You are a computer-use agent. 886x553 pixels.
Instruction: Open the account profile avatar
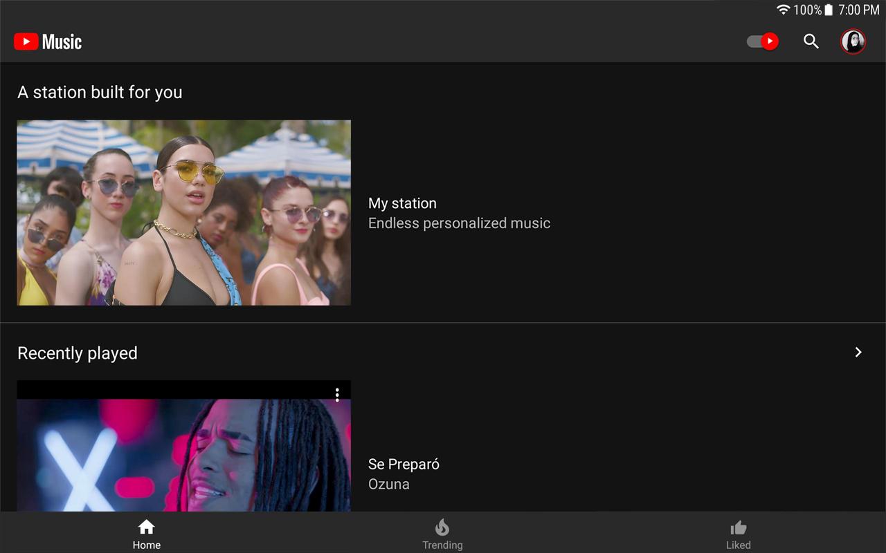(x=853, y=41)
